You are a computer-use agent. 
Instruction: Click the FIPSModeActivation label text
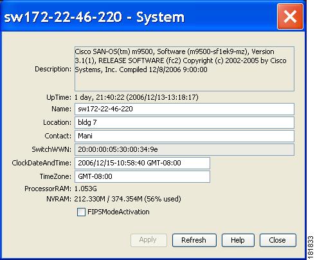click(118, 212)
